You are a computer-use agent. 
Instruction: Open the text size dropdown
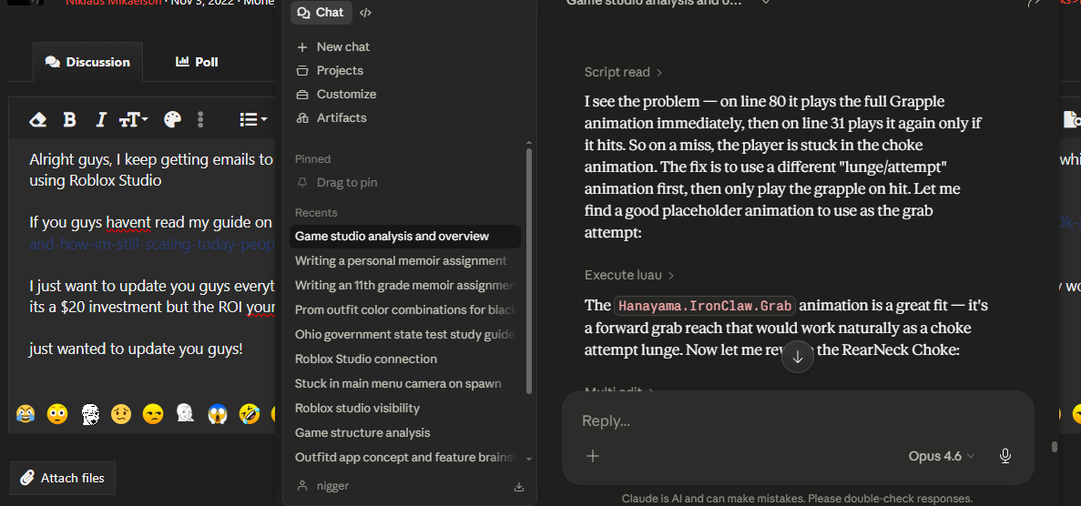[133, 119]
